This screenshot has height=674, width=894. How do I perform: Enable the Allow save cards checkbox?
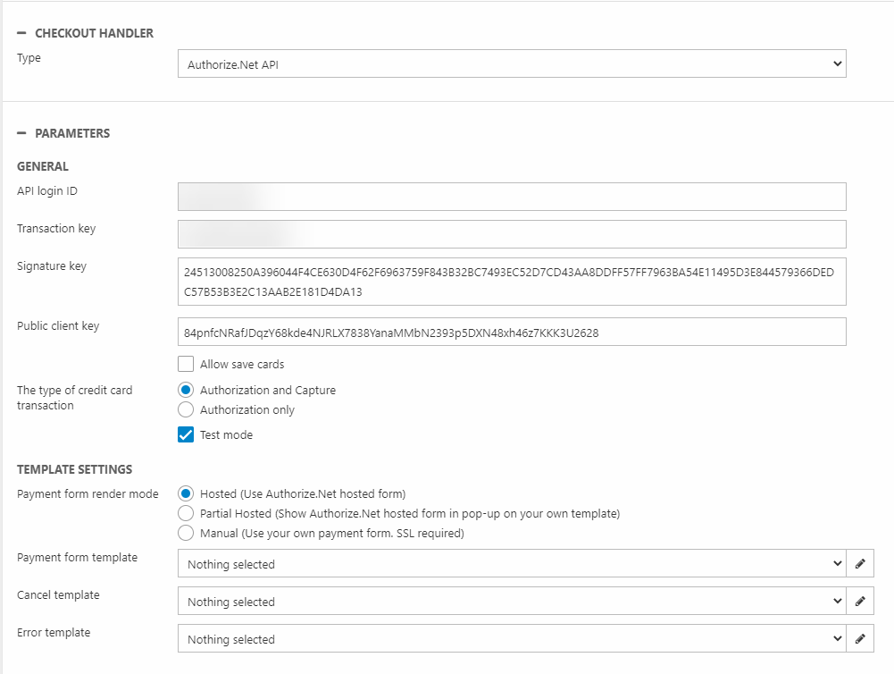pos(186,364)
